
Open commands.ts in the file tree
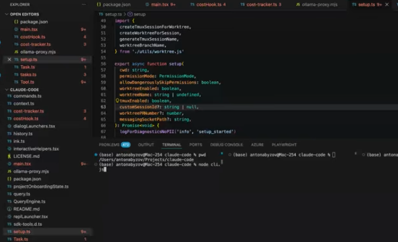pyautogui.click(x=27, y=96)
